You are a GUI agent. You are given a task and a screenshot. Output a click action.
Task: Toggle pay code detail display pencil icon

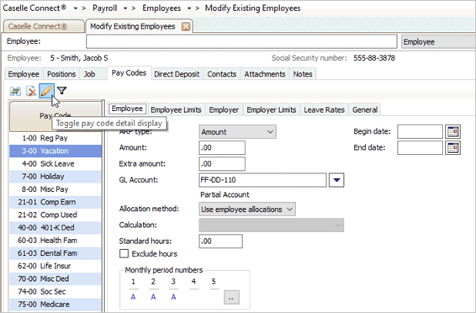(46, 91)
